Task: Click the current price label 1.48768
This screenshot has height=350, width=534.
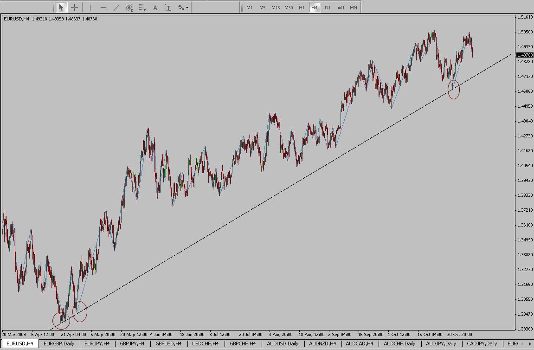Action: click(x=524, y=55)
